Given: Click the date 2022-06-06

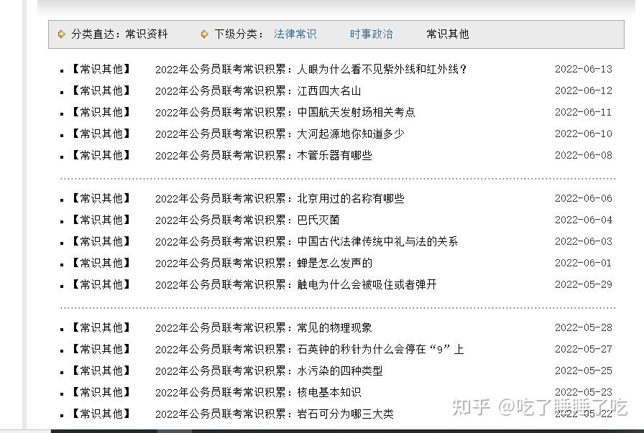Looking at the screenshot, I should 583,198.
